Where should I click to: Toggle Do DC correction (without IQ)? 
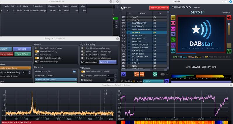click(83, 51)
